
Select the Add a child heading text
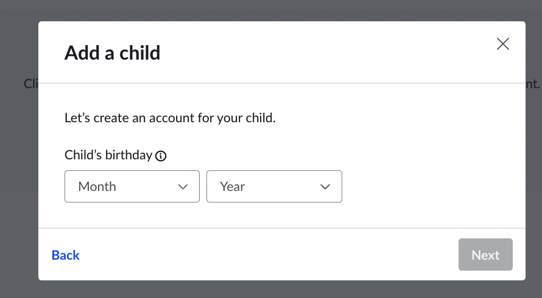pos(112,53)
